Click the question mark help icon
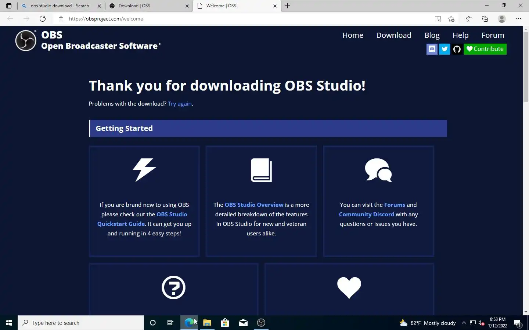Image resolution: width=529 pixels, height=330 pixels. pos(173,287)
